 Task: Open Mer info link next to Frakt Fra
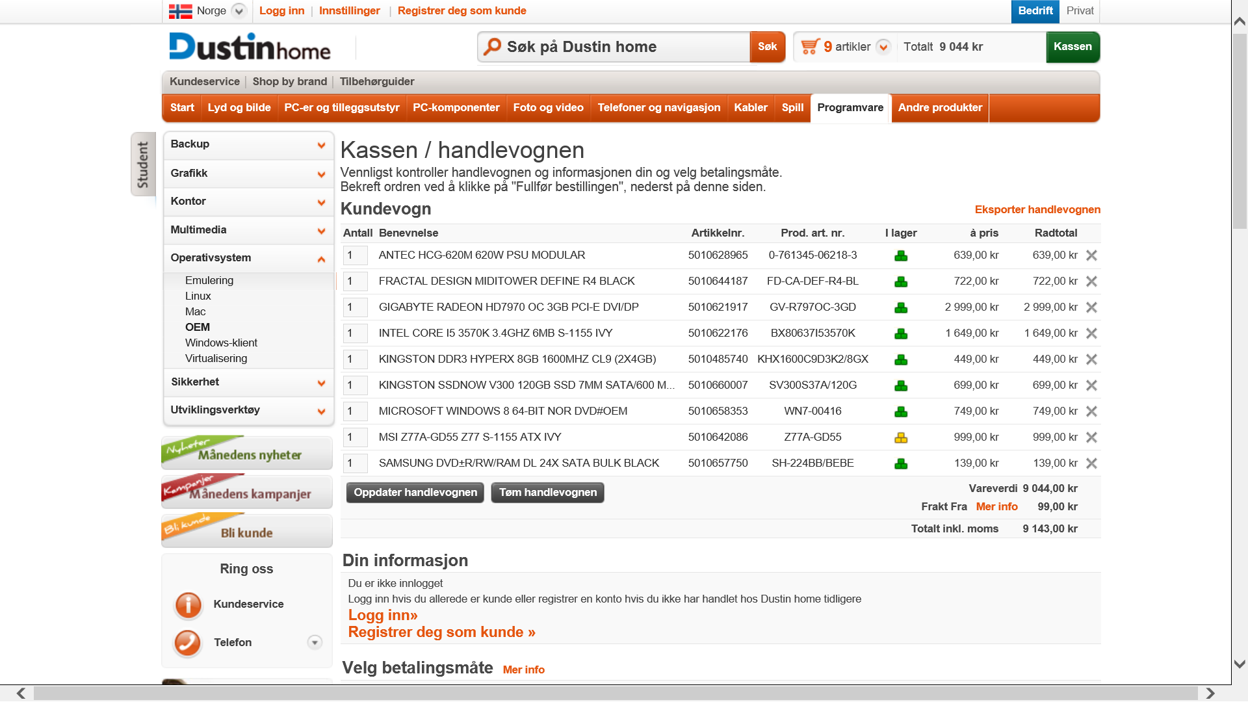point(997,507)
